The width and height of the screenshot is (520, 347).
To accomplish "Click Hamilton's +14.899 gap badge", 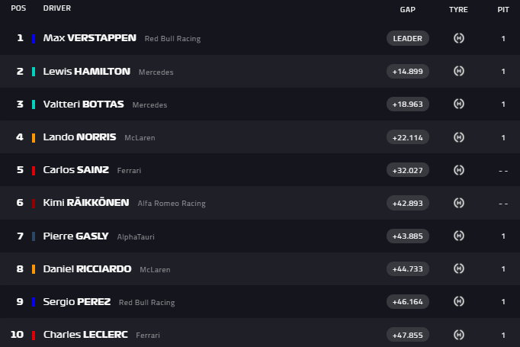I will (408, 71).
